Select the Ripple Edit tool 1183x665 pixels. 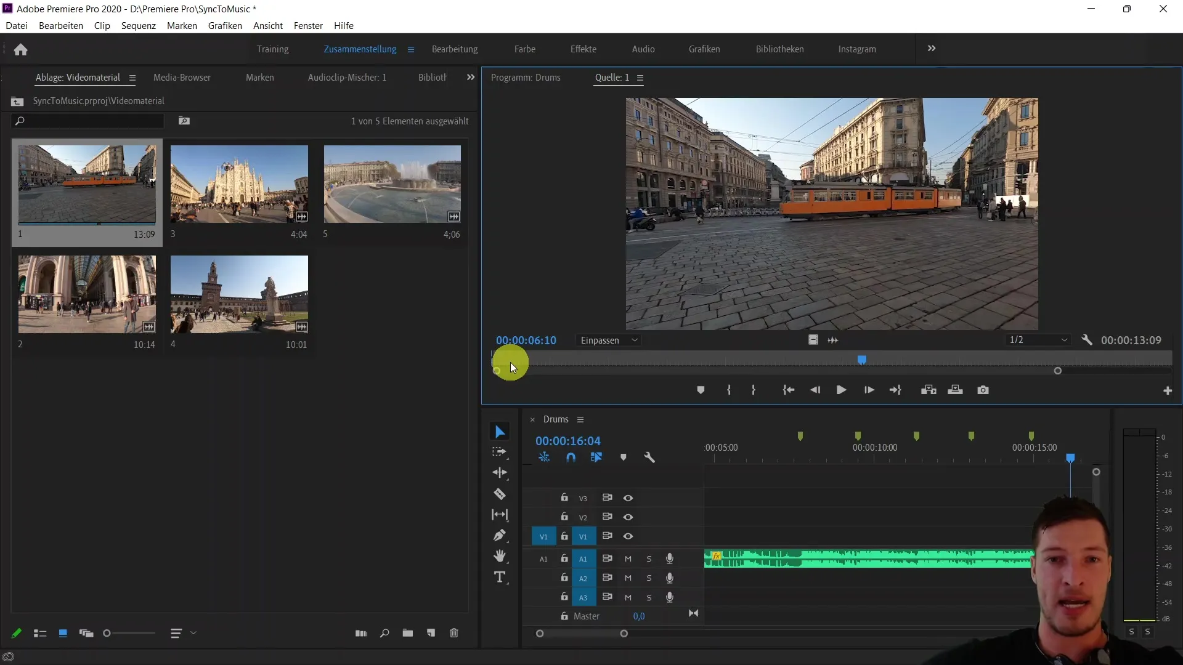[500, 473]
